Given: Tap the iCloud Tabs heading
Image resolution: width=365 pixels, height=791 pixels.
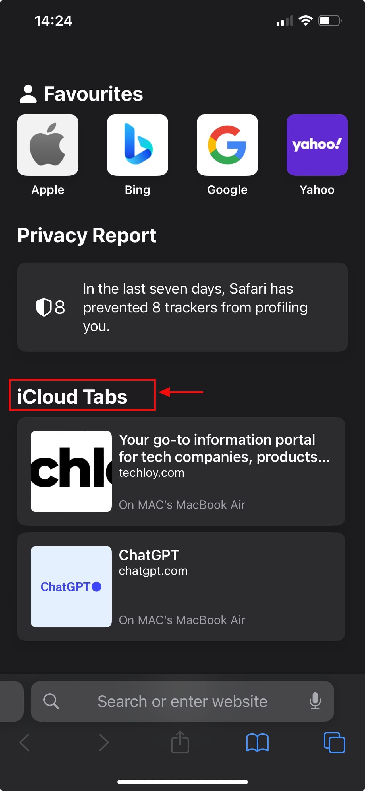Looking at the screenshot, I should [x=72, y=396].
